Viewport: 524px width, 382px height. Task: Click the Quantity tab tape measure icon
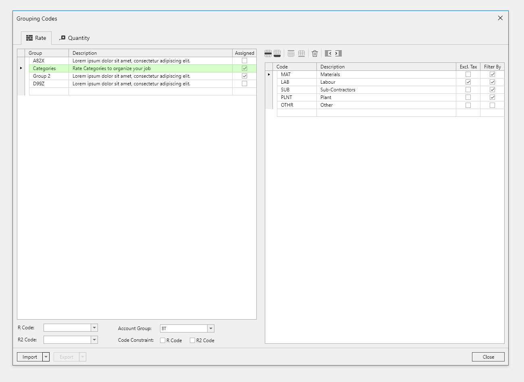tap(62, 38)
